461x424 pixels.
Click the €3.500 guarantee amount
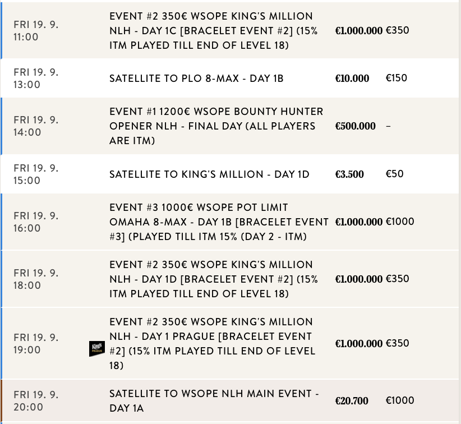point(349,174)
